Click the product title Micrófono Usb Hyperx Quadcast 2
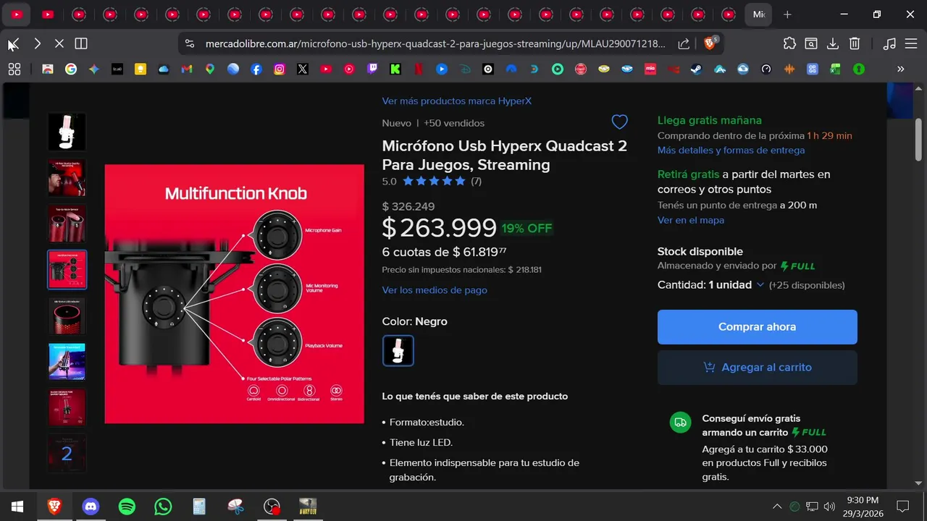 (505, 156)
